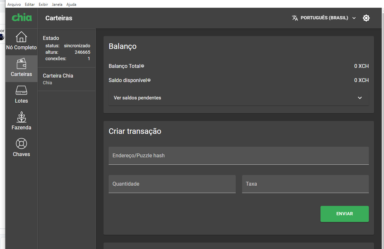Open the Janela menu
384x249 pixels.
tap(57, 5)
